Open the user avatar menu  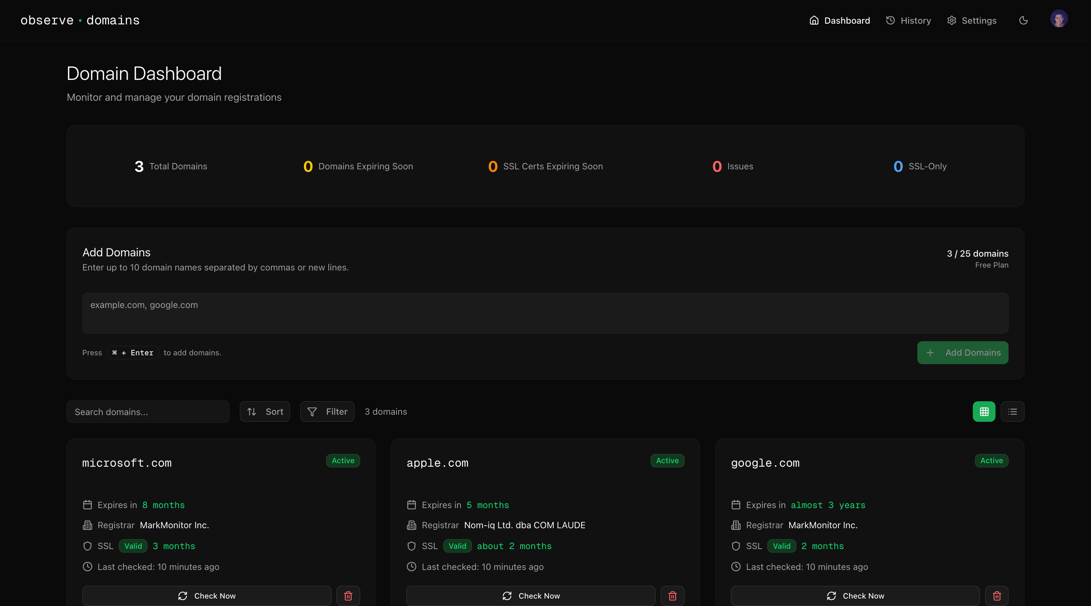coord(1058,19)
